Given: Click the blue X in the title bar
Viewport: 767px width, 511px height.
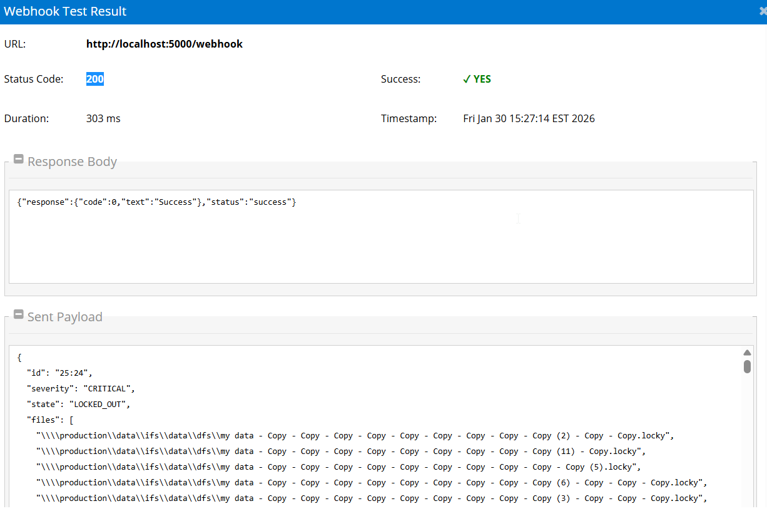Looking at the screenshot, I should pyautogui.click(x=762, y=10).
